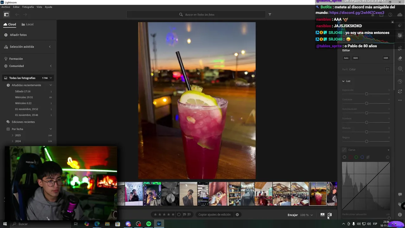This screenshot has height=228, width=405.
Task: Apply B&N black and white button
Action: (x=355, y=58)
